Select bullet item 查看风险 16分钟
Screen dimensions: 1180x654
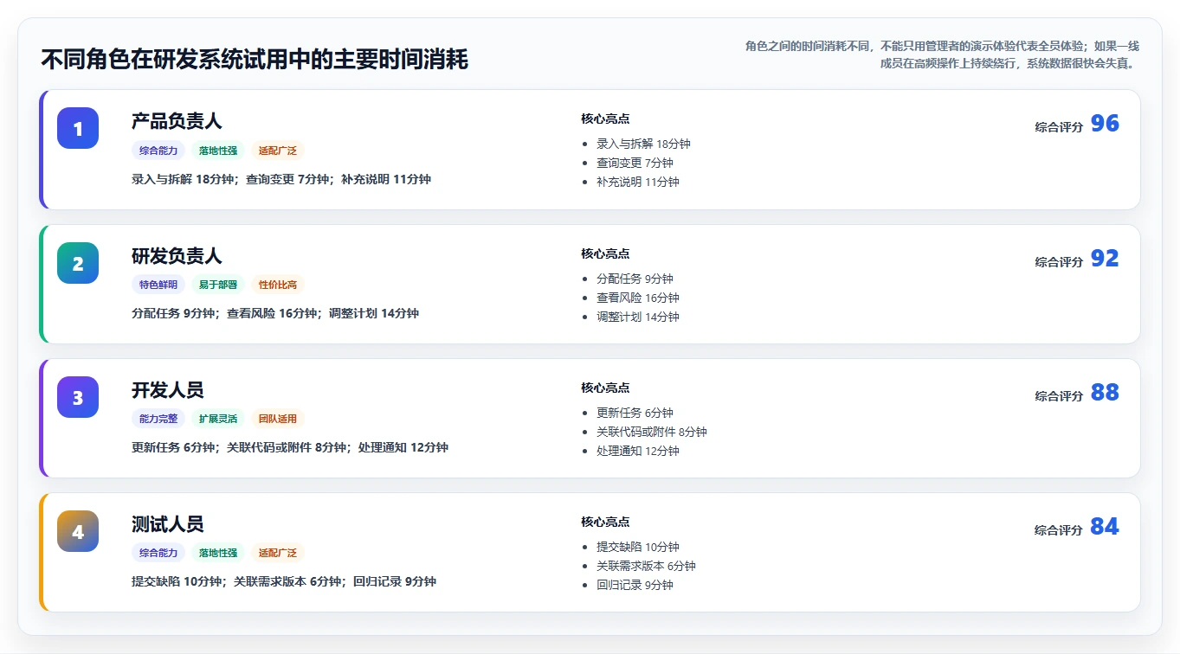638,298
